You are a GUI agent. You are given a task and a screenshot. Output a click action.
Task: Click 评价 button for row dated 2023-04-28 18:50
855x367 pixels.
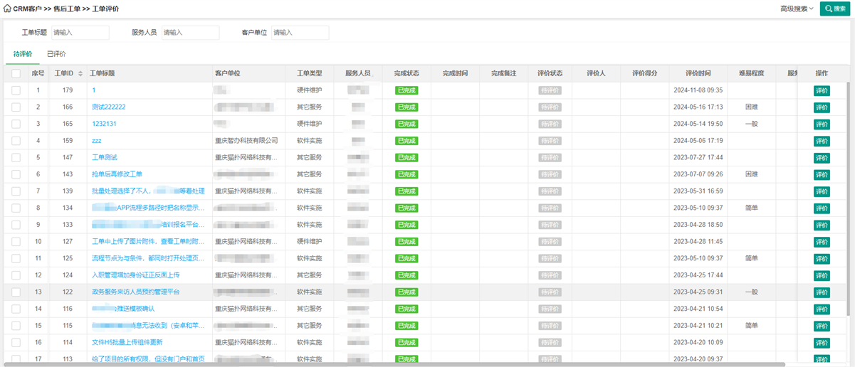point(822,225)
